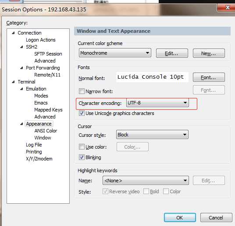Dismiss dialog with Cancel button
This screenshot has height=226, width=235.
(x=216, y=218)
